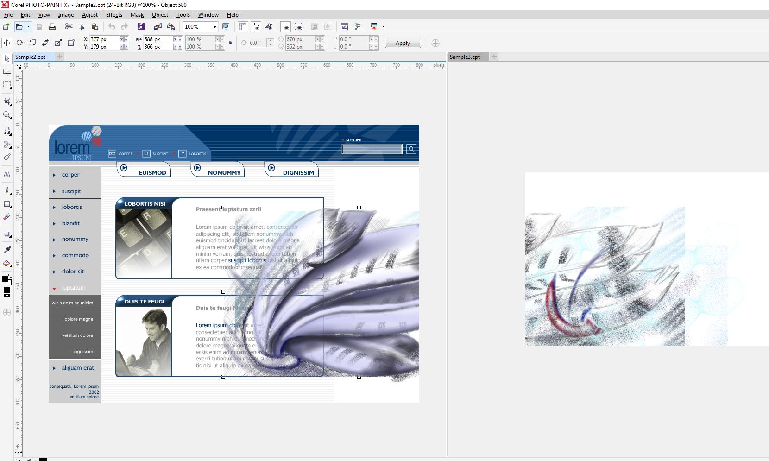The width and height of the screenshot is (769, 461).
Task: Select the Eyedropper tool
Action: pyautogui.click(x=7, y=249)
